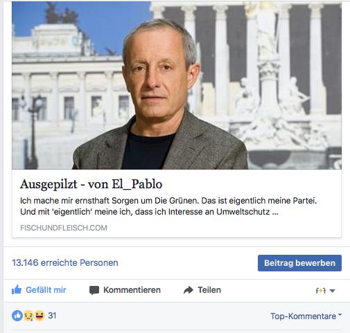Click the article description excerpt text
Image resolution: width=350 pixels, height=333 pixels.
(x=168, y=206)
